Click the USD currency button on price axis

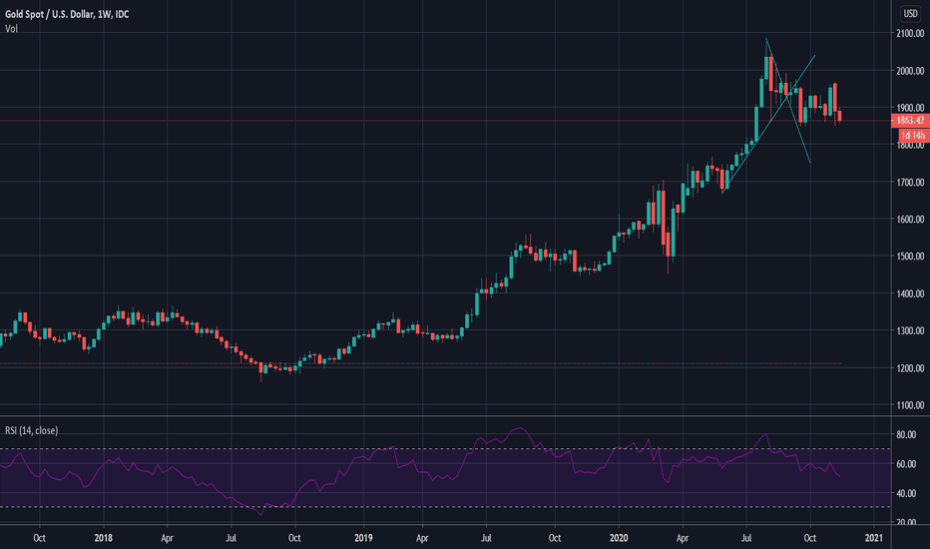(910, 13)
